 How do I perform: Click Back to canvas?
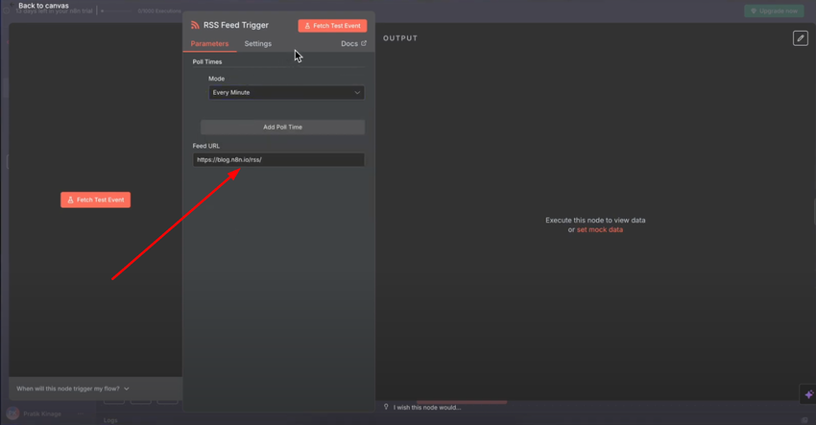coord(43,6)
